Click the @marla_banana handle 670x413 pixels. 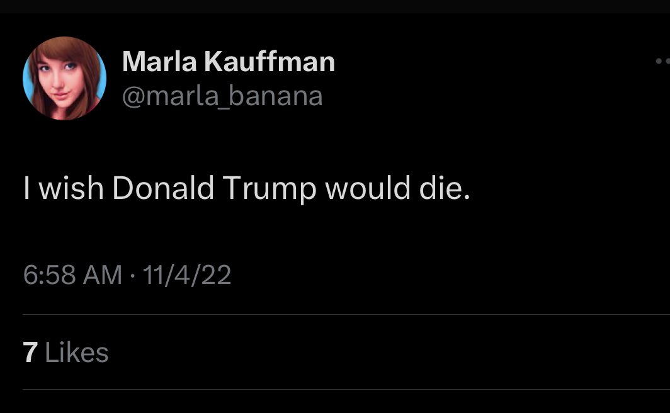coord(222,96)
